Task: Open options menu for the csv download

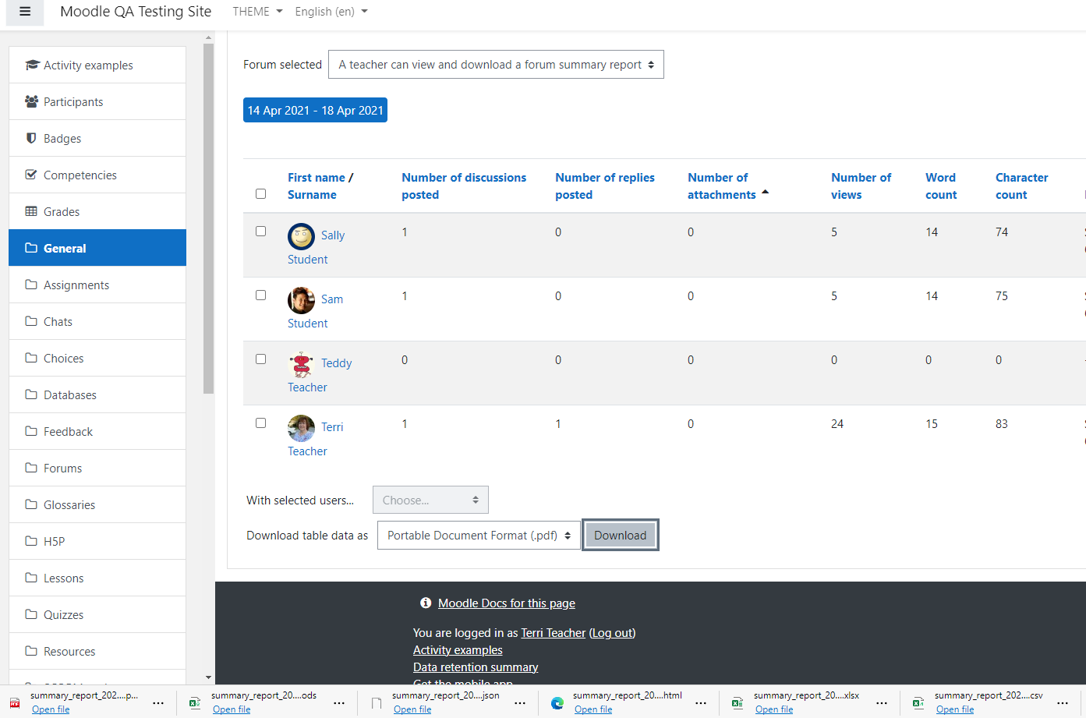Action: (1063, 702)
